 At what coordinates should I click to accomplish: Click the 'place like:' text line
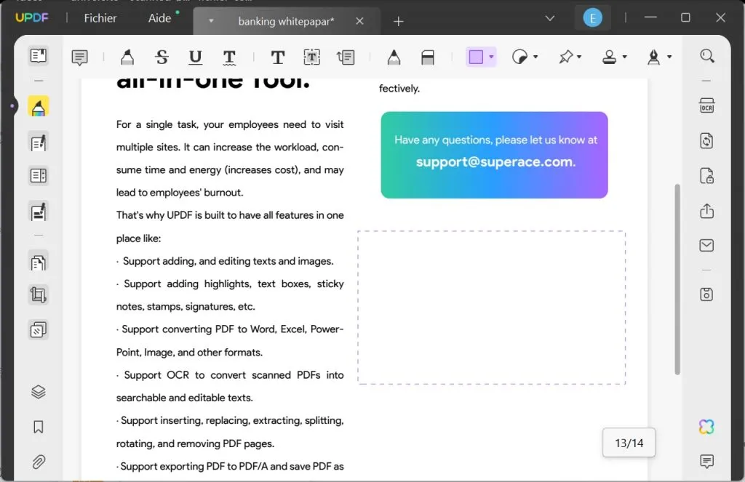click(x=138, y=238)
